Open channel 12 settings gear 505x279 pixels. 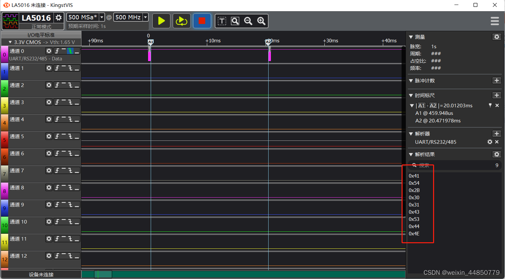click(49, 256)
